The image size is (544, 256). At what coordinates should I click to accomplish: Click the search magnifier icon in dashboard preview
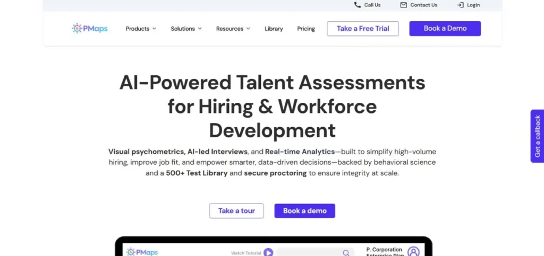346,253
